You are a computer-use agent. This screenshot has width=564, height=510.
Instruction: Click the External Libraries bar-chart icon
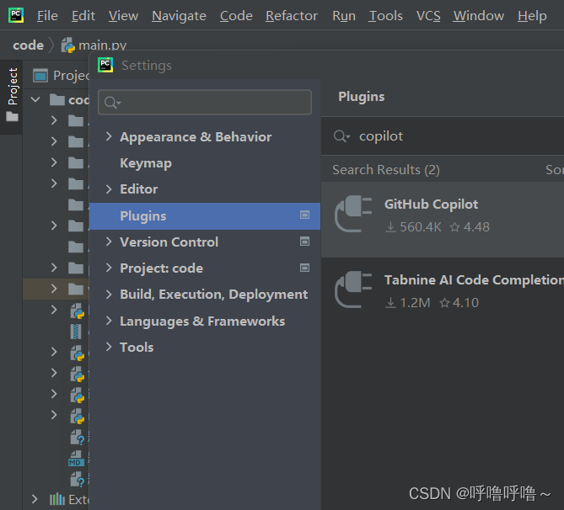click(57, 499)
